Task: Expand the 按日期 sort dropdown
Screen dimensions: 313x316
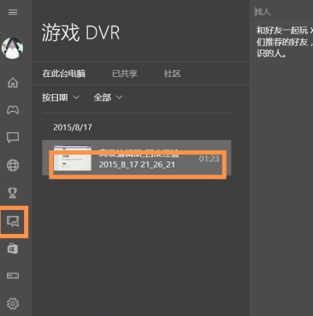Action: coord(61,97)
